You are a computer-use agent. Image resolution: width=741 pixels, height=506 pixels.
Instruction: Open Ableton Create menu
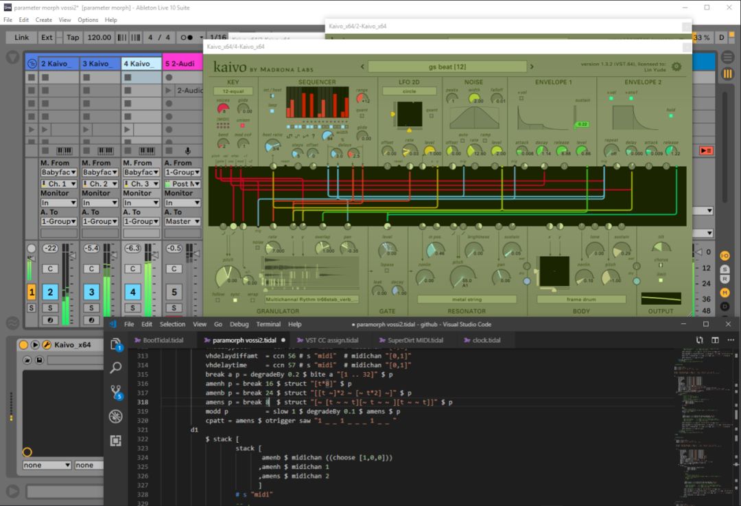point(43,20)
